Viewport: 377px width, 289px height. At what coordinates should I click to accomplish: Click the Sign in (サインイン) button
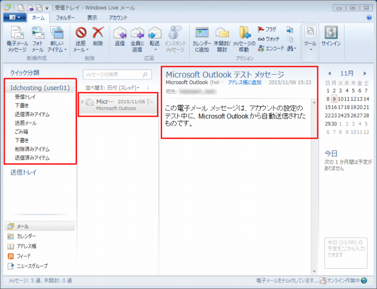(x=331, y=37)
